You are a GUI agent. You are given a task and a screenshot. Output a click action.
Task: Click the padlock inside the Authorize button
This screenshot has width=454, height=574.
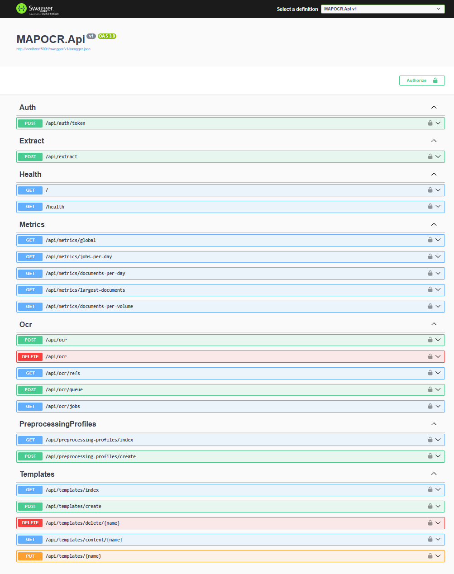pos(435,80)
